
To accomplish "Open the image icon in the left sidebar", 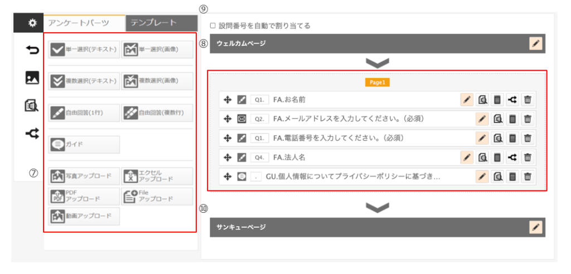I will coord(32,77).
